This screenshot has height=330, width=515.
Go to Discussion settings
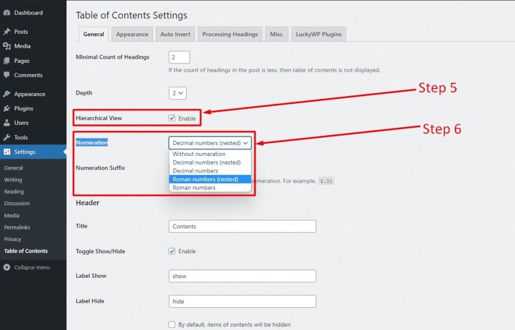point(17,203)
